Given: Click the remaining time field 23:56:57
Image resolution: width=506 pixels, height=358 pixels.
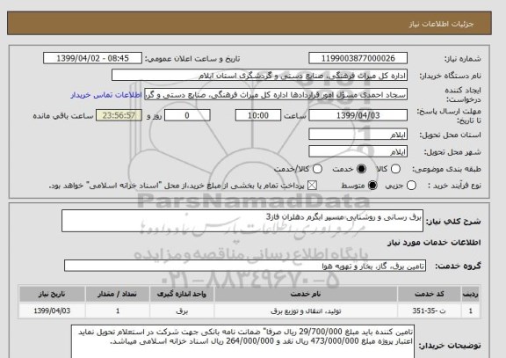Looking at the screenshot, I should (119, 115).
